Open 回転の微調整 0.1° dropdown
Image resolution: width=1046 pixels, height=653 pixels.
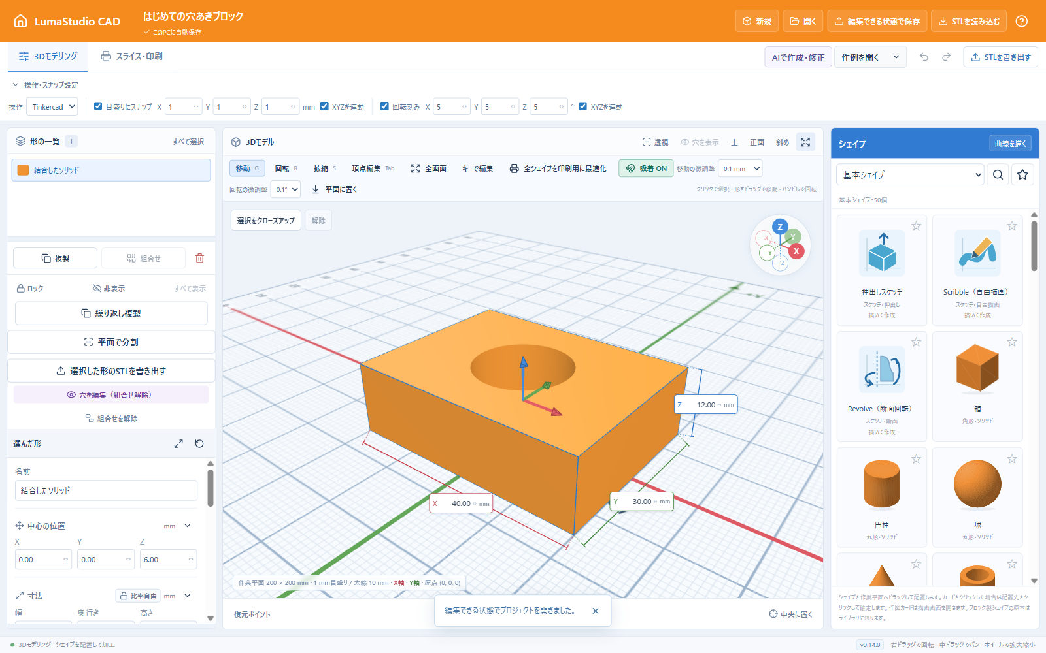(x=285, y=189)
